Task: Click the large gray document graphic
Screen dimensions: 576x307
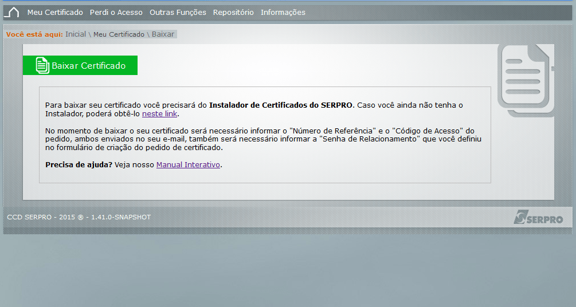Action: coord(526,81)
